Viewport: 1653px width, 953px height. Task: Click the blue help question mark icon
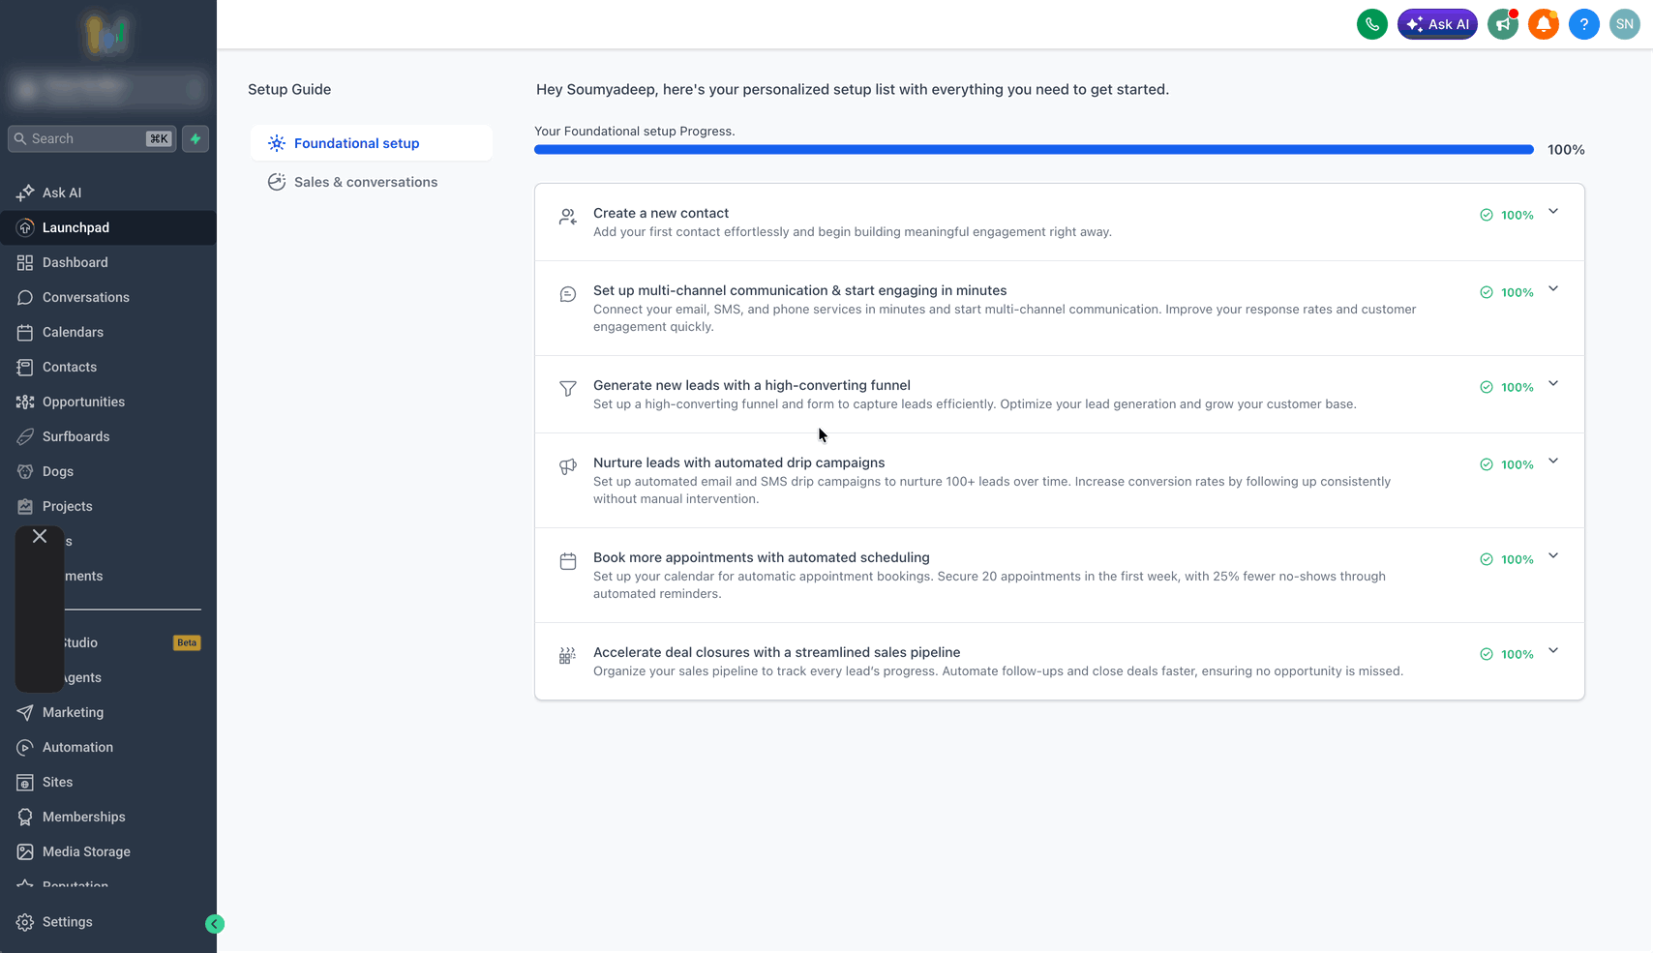click(x=1584, y=24)
